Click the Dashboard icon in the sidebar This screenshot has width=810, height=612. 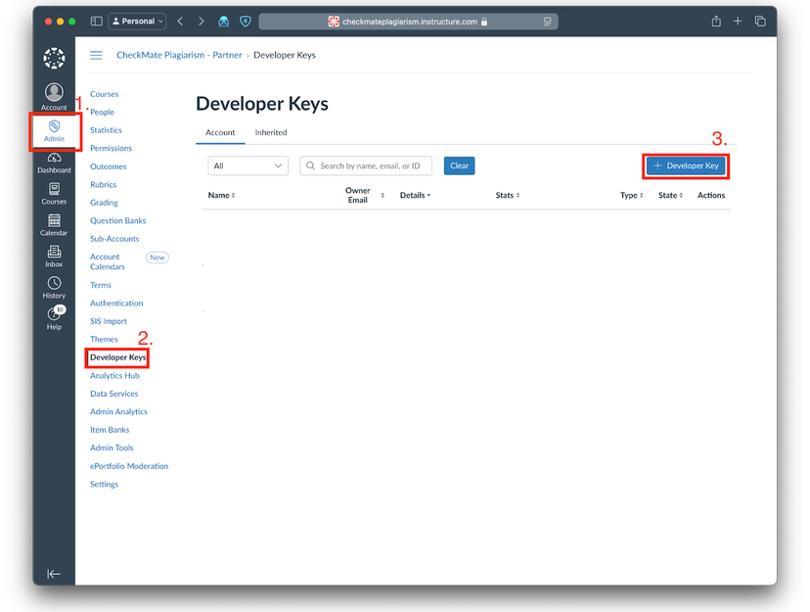[54, 157]
